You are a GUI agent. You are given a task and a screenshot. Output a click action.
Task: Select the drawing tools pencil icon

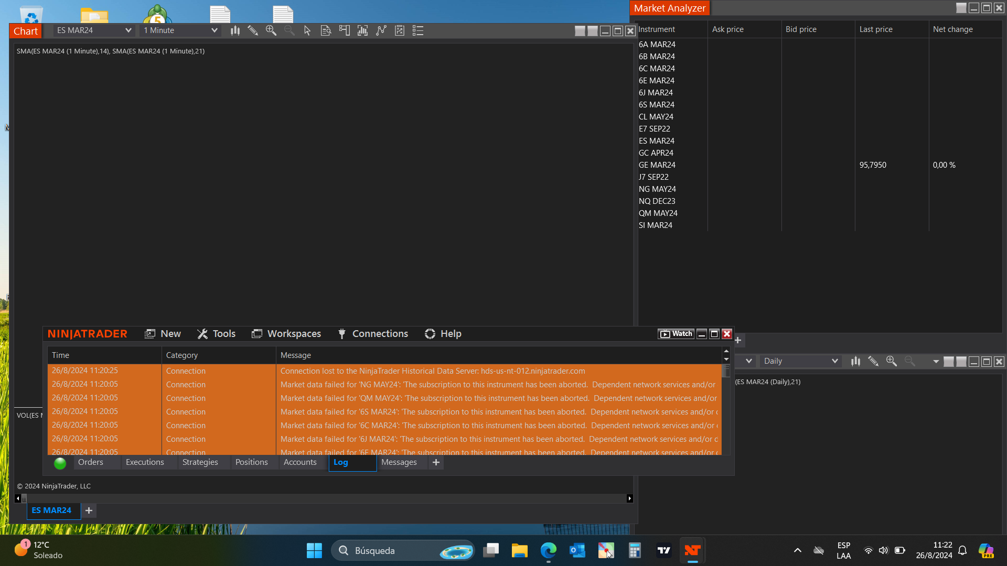(253, 30)
